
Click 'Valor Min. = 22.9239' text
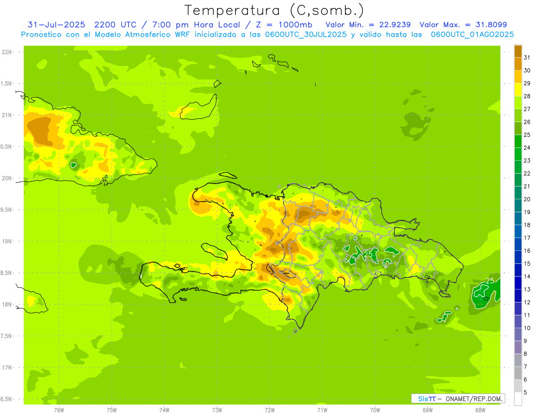(x=368, y=25)
